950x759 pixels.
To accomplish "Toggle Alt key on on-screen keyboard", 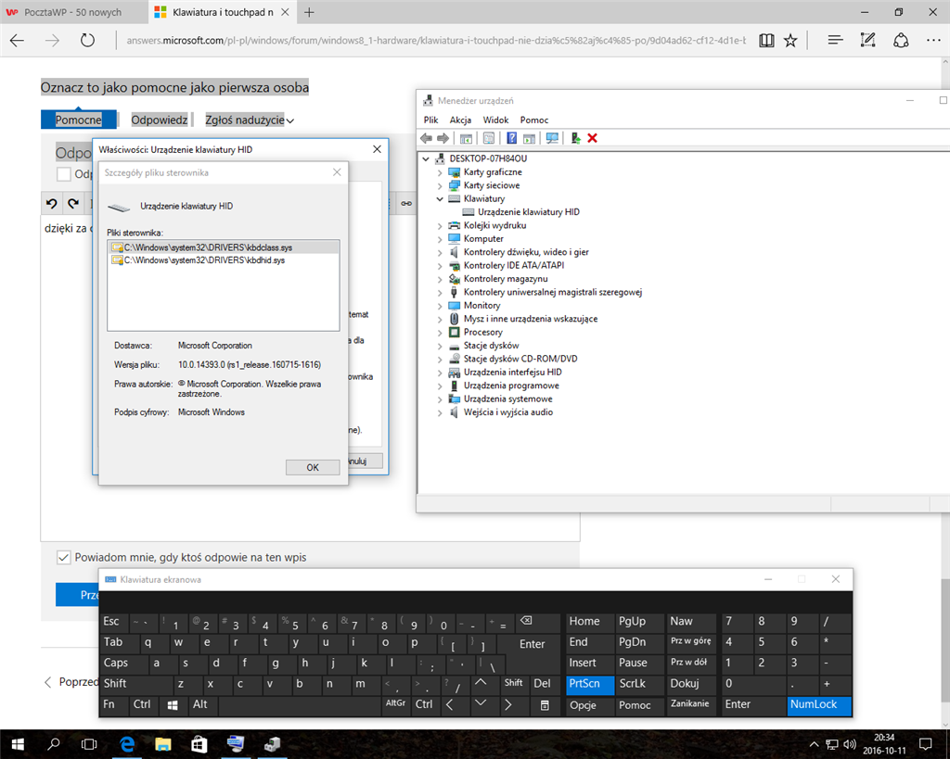I will click(x=202, y=705).
